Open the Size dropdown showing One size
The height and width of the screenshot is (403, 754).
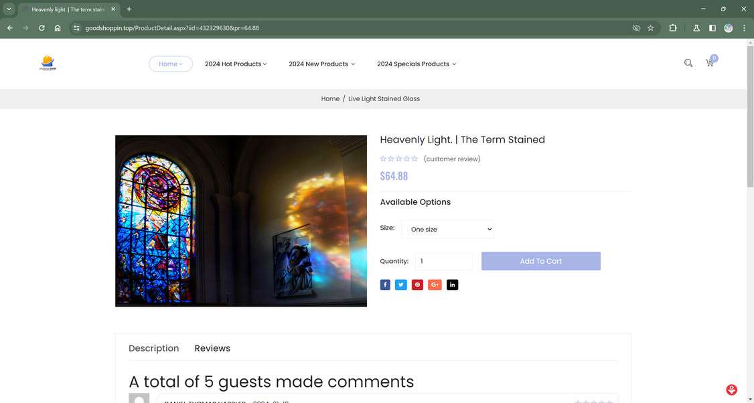pyautogui.click(x=447, y=230)
